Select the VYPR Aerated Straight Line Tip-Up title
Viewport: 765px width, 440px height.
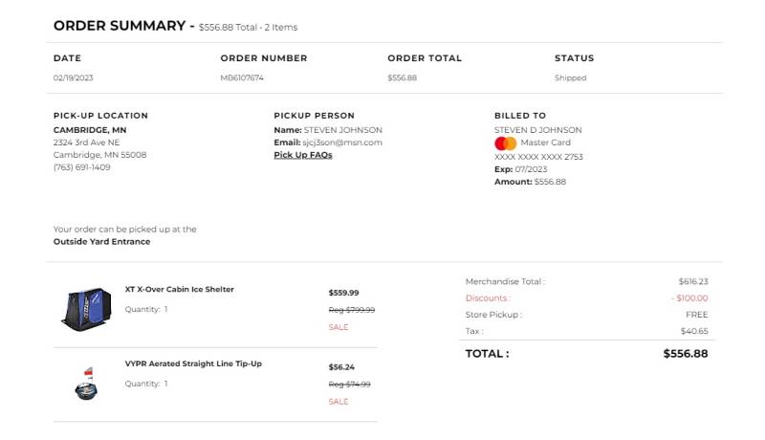click(193, 363)
